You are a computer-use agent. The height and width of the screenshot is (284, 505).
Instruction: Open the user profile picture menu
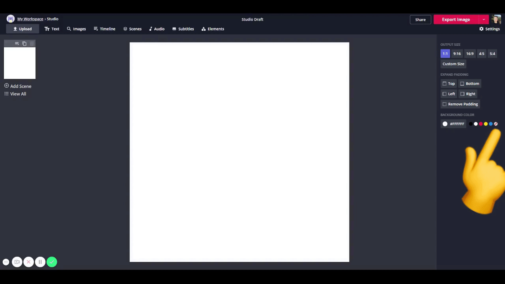(x=496, y=19)
